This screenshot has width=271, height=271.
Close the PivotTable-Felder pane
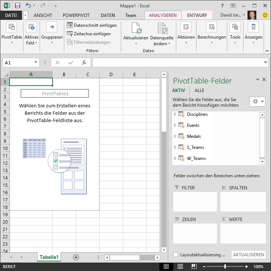(x=264, y=79)
